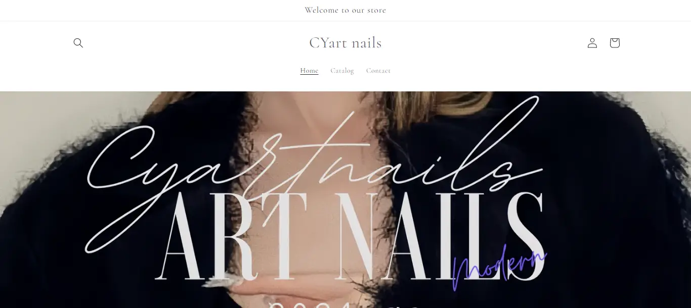Open the shopping cart icon

[615, 43]
